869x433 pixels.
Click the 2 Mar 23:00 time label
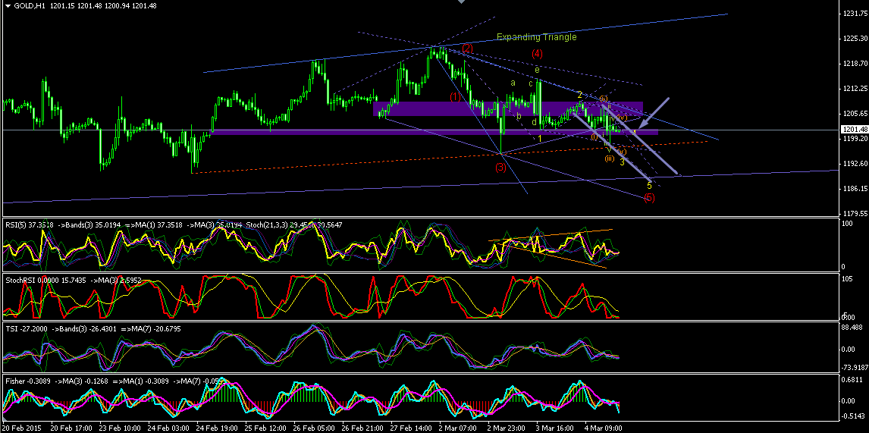(507, 428)
